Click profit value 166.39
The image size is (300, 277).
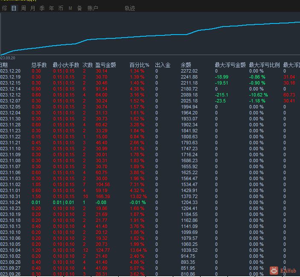103,196
